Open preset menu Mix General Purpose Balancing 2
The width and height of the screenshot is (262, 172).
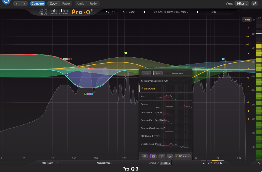171,12
